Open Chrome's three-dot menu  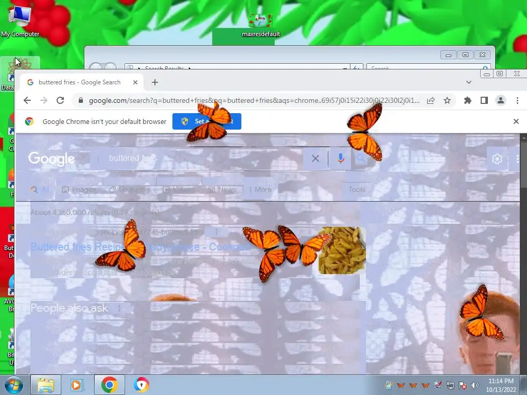click(x=517, y=100)
